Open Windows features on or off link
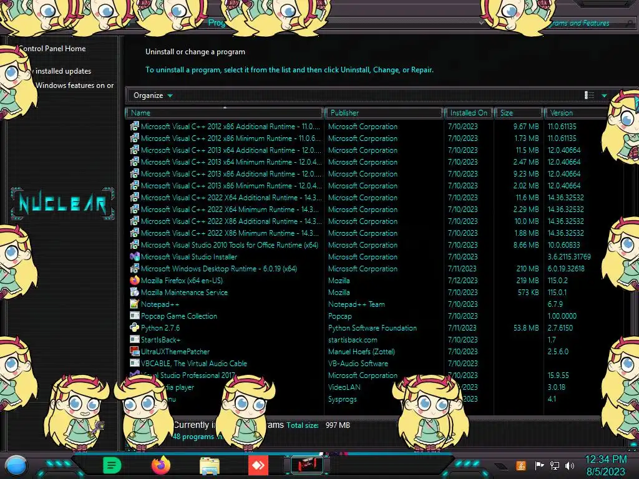This screenshot has height=479, width=639. tap(75, 85)
